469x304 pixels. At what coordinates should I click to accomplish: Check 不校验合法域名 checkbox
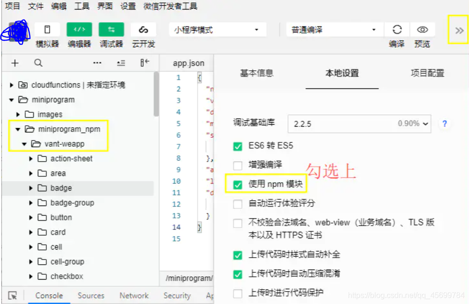(238, 223)
